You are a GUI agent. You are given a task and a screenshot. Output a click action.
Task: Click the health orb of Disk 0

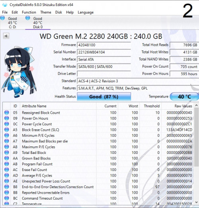[27, 18]
